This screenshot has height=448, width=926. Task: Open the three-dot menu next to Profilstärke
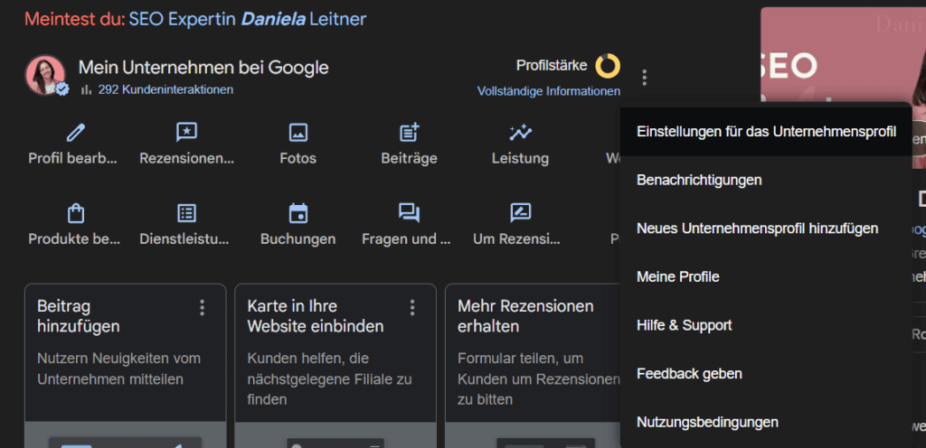pyautogui.click(x=644, y=77)
